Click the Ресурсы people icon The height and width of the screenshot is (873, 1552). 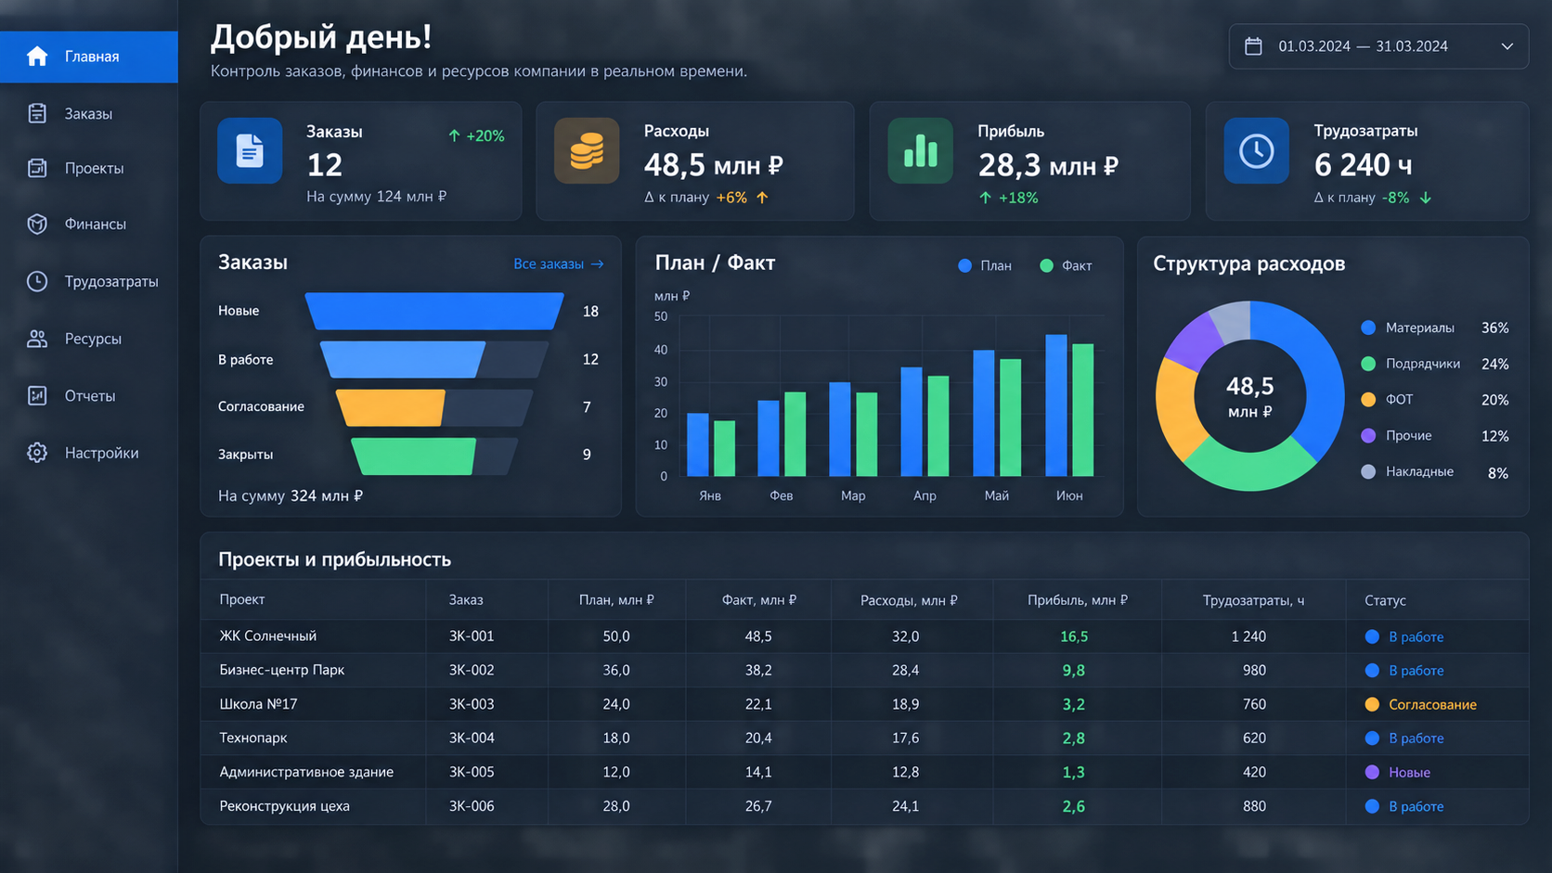(37, 339)
